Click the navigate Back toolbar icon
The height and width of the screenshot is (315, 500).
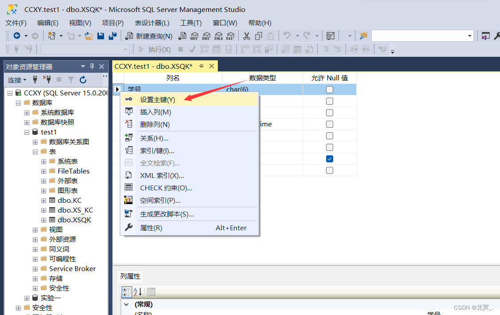tap(17, 35)
